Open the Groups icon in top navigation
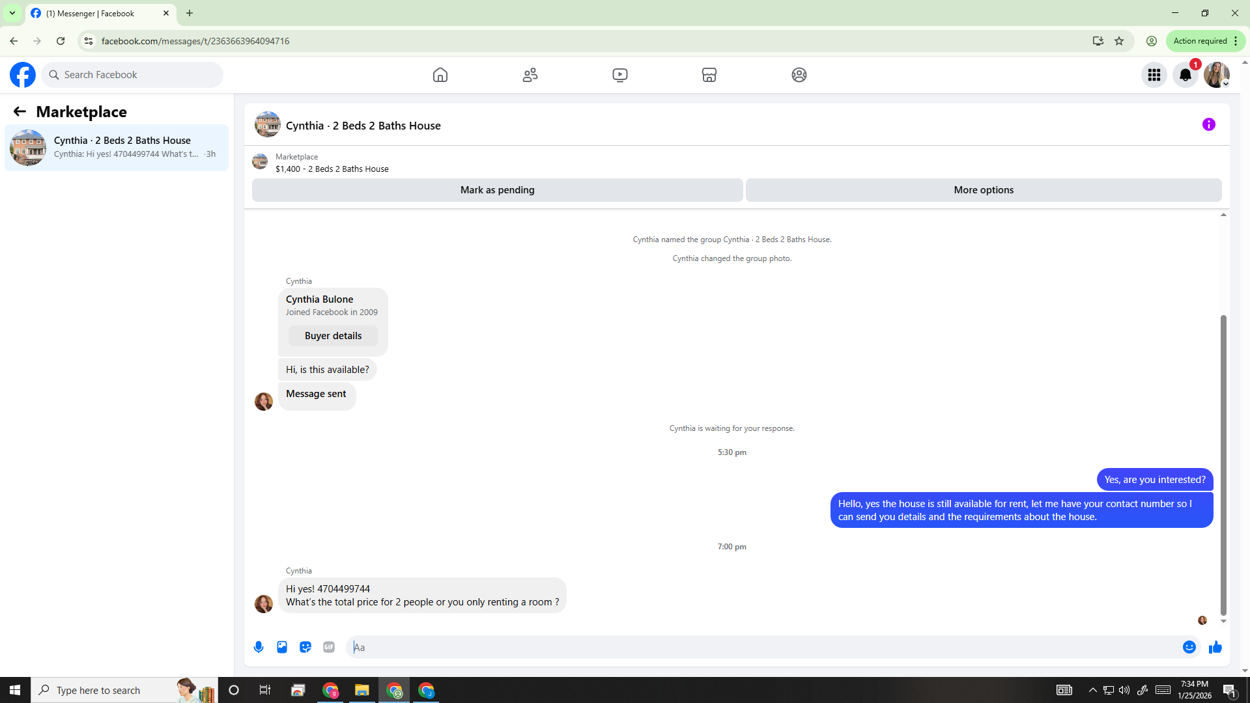1250x703 pixels. coord(799,75)
